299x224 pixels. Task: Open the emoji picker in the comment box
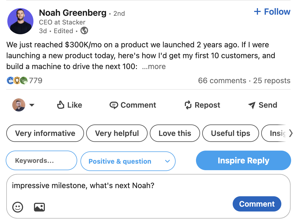[x=17, y=207]
